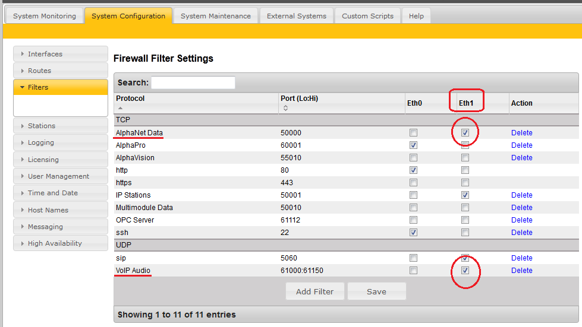Uncheck Eth0 for AlphaPro row

point(413,145)
